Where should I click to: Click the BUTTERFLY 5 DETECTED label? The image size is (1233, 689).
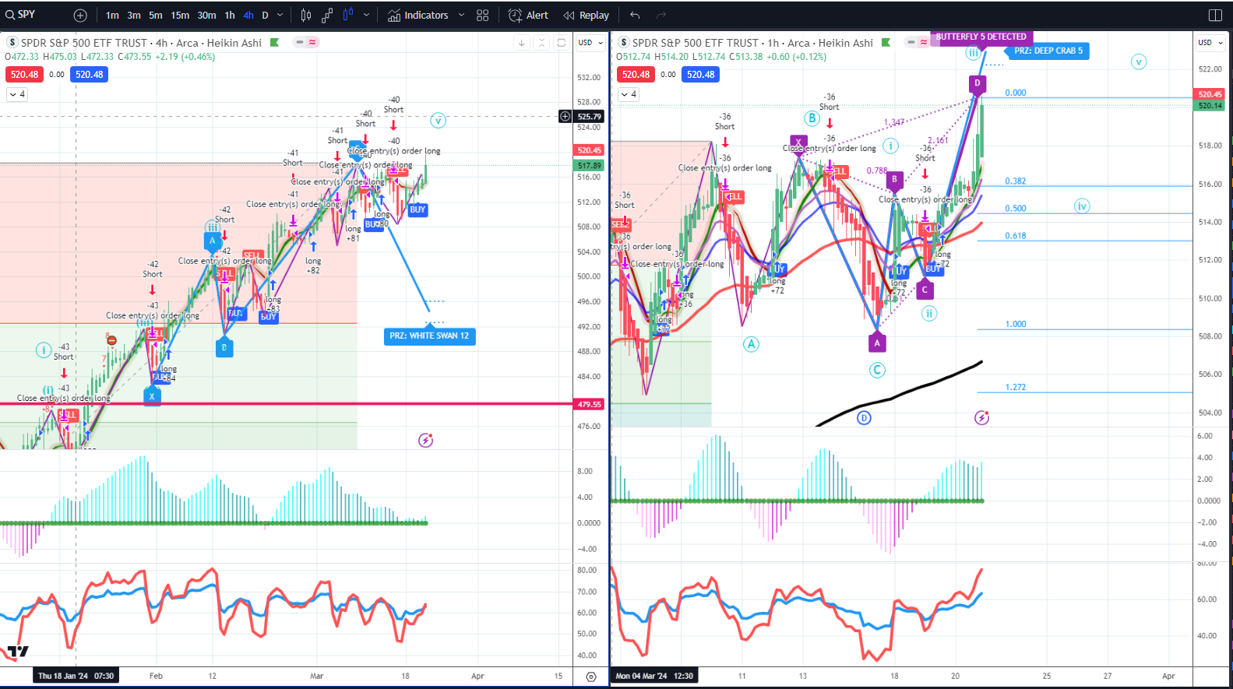pos(981,37)
